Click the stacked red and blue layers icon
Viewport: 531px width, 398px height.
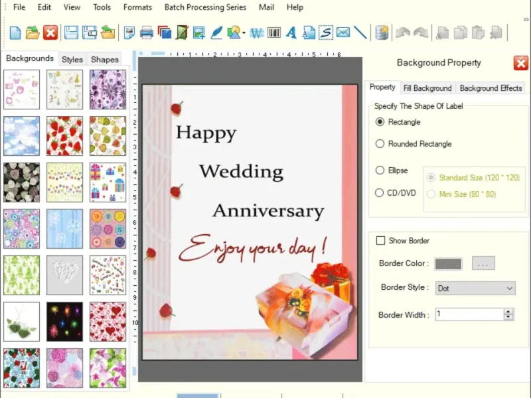pyautogui.click(x=164, y=33)
